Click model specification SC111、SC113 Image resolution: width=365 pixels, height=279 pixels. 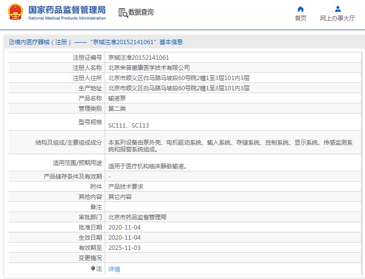pos(128,125)
